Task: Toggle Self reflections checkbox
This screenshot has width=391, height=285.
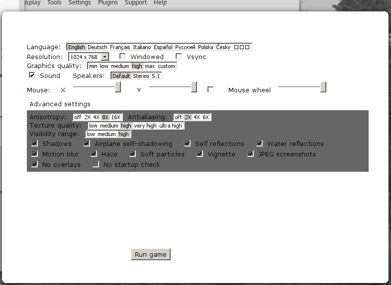Action: point(187,143)
